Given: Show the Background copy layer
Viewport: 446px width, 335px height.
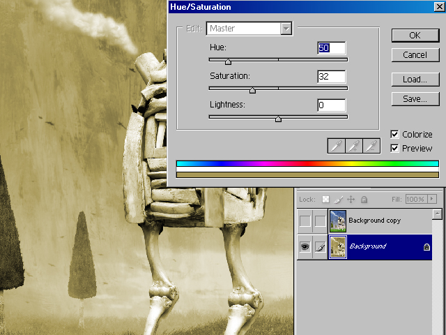Looking at the screenshot, I should pos(305,221).
